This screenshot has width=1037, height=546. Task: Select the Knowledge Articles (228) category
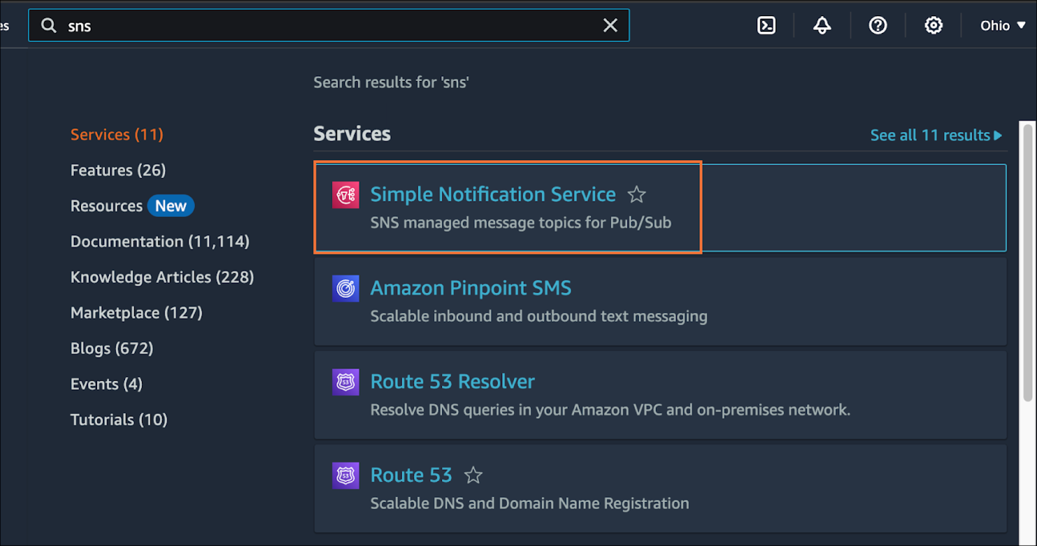(x=162, y=277)
